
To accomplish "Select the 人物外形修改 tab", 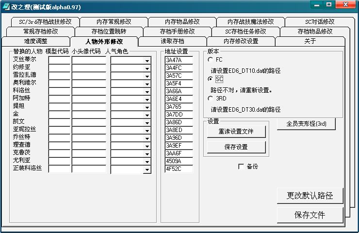I will point(104,41).
